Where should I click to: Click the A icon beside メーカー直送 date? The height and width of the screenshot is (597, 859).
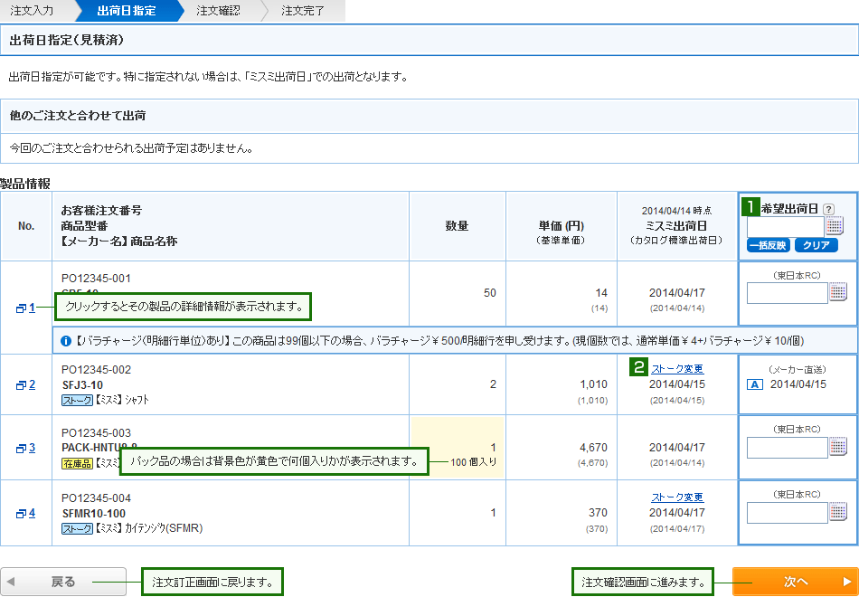(x=755, y=384)
